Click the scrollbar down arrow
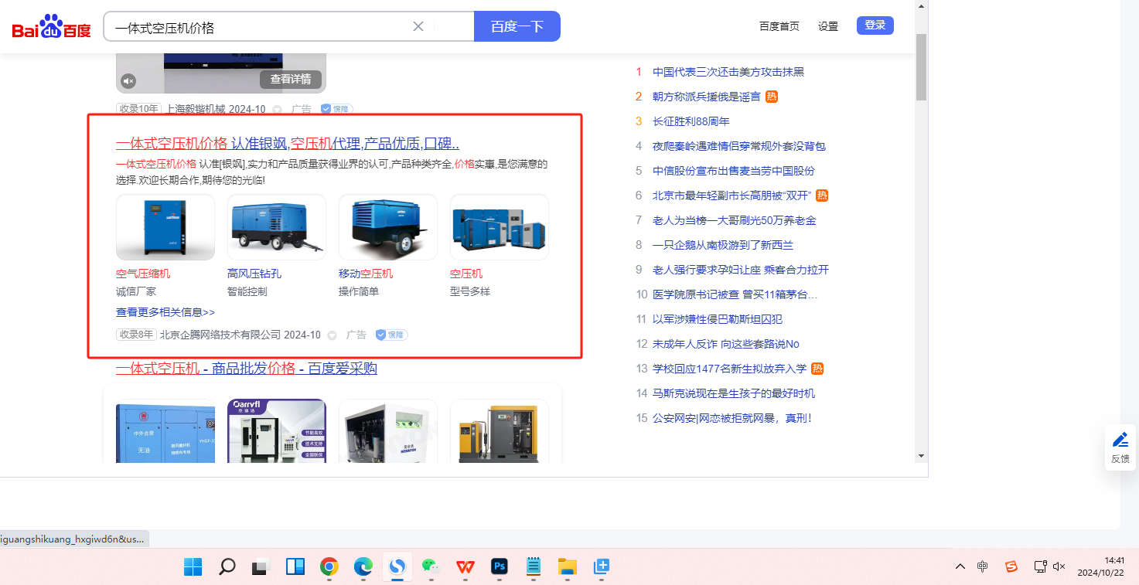Image resolution: width=1139 pixels, height=585 pixels. point(920,456)
